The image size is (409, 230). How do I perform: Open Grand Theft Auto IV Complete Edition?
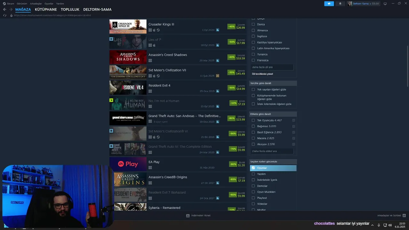coord(178,149)
